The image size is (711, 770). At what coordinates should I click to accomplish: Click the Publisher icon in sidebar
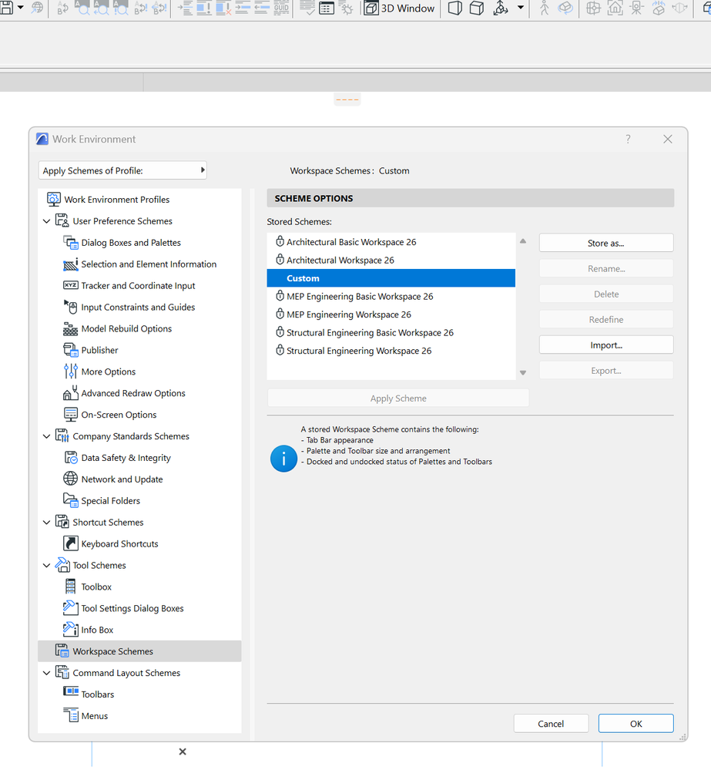(71, 350)
